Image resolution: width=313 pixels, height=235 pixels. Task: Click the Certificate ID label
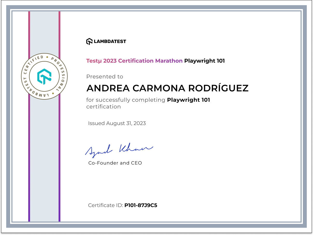pos(105,205)
